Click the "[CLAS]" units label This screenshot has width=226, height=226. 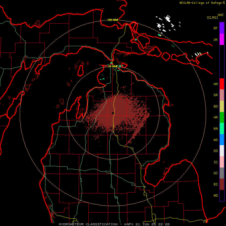click(x=212, y=17)
